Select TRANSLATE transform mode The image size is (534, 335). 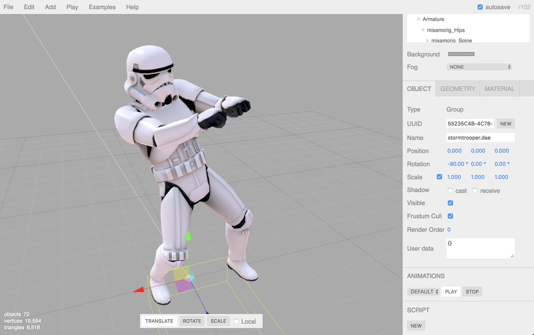click(159, 321)
